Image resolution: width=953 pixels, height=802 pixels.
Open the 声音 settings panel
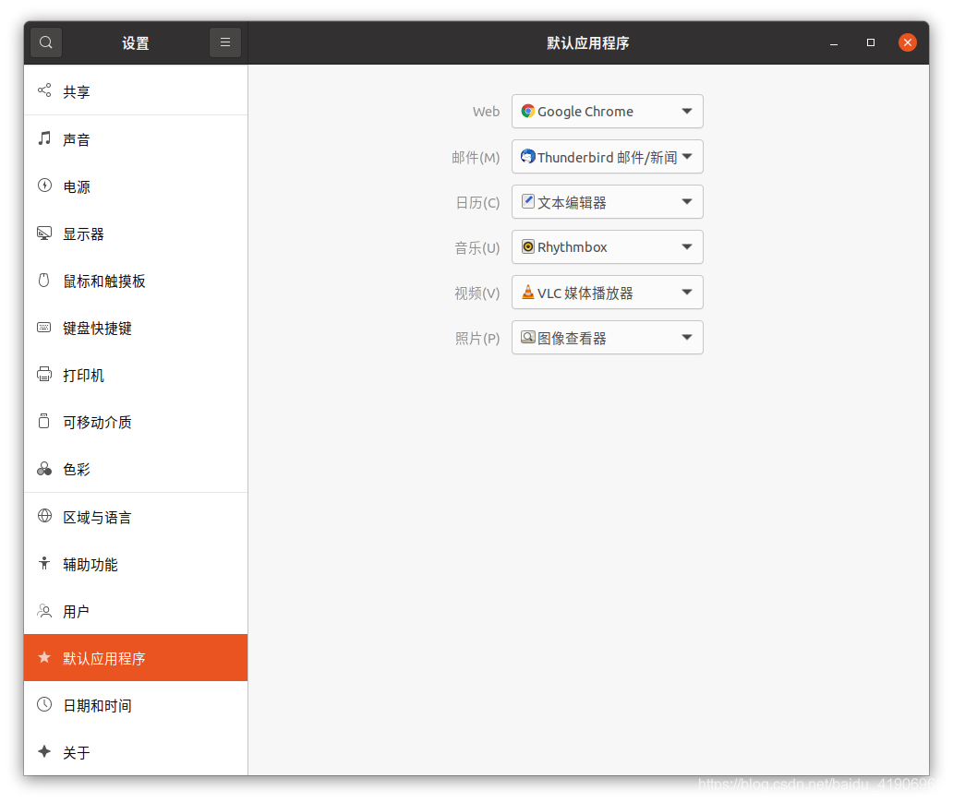coord(136,139)
